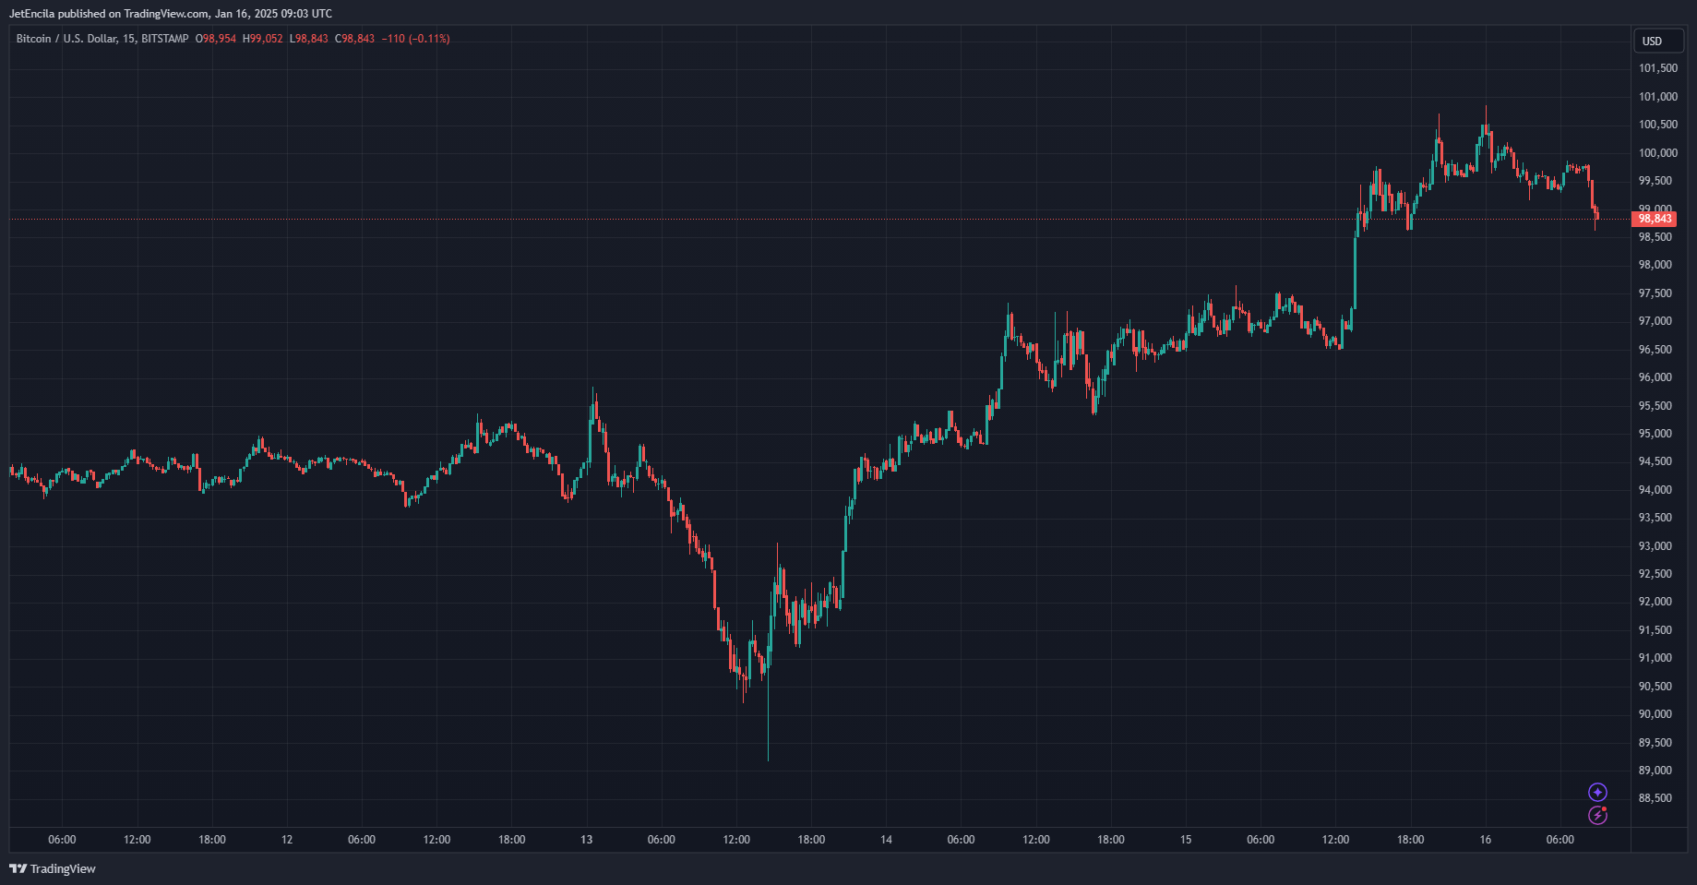Click the 90,000 price axis label
The height and width of the screenshot is (885, 1697).
(1655, 714)
